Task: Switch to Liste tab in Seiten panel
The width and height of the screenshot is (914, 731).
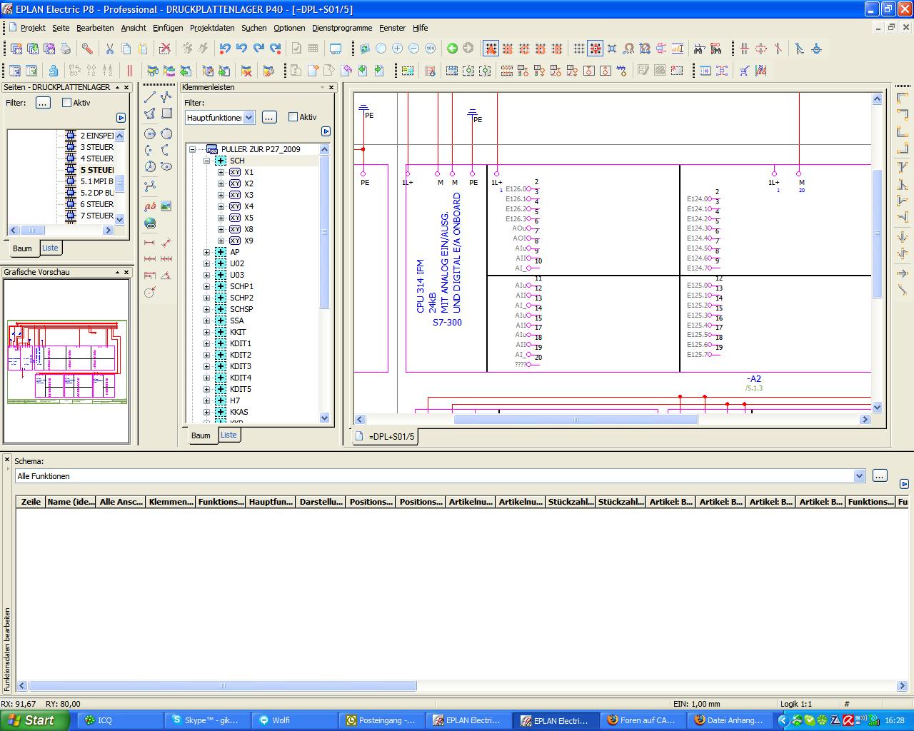Action: click(x=50, y=248)
